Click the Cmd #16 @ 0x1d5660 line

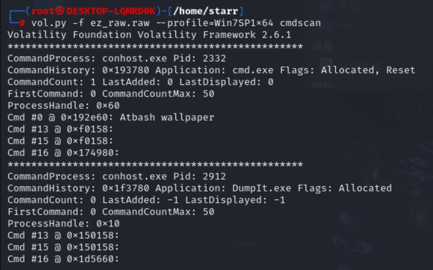point(63,259)
